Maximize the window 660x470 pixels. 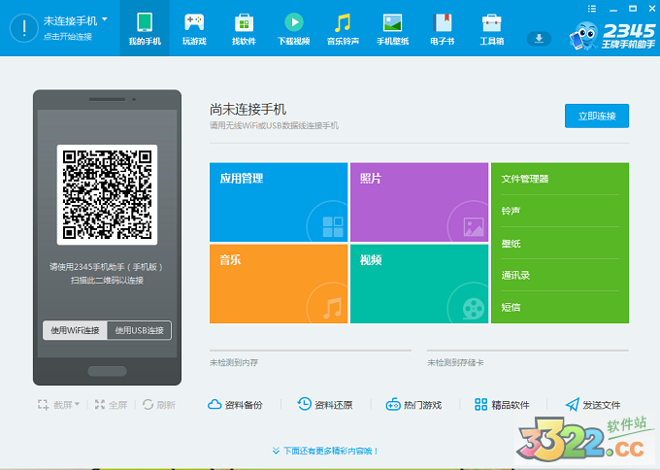coord(633,9)
